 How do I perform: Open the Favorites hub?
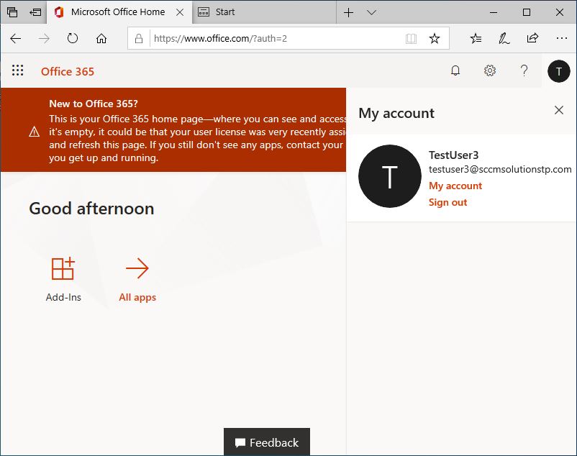(476, 39)
